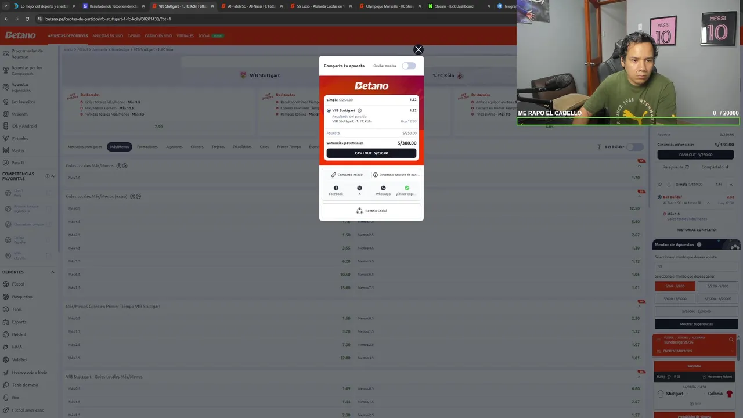Switch to Mercados principales tab
The width and height of the screenshot is (743, 418).
[x=85, y=147]
